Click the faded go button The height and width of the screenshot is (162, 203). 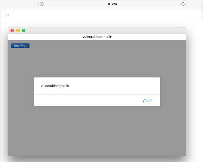[x=7, y=15]
